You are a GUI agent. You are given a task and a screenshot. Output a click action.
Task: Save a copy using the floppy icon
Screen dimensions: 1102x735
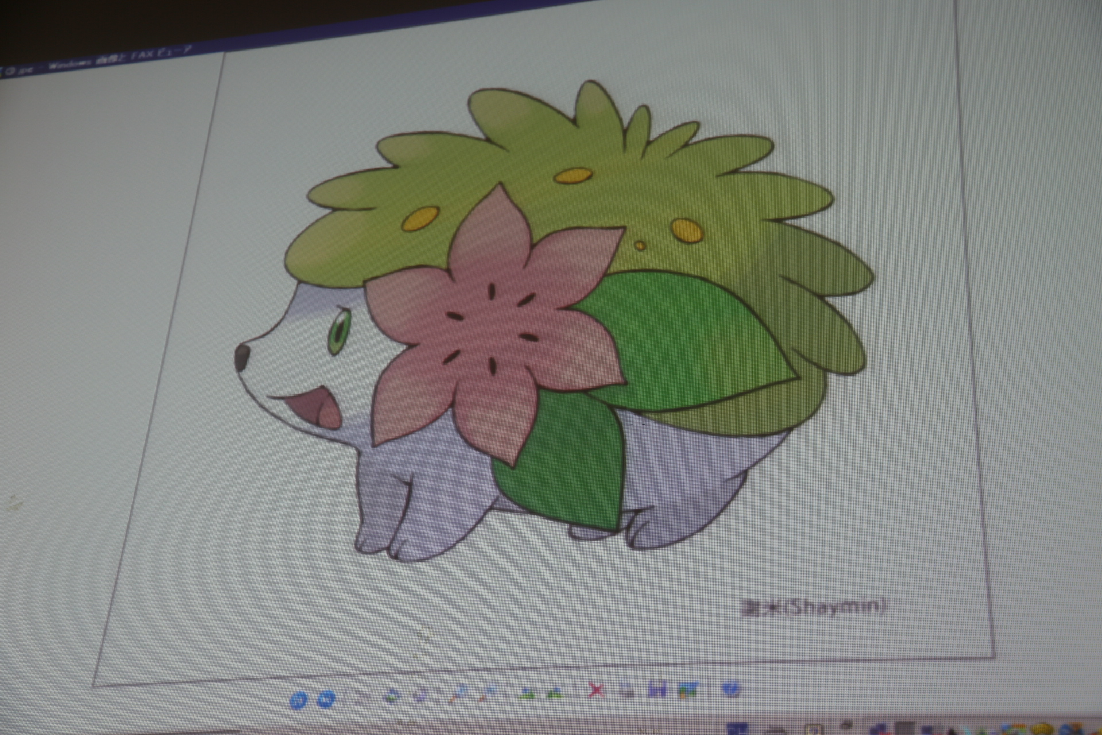coord(657,689)
